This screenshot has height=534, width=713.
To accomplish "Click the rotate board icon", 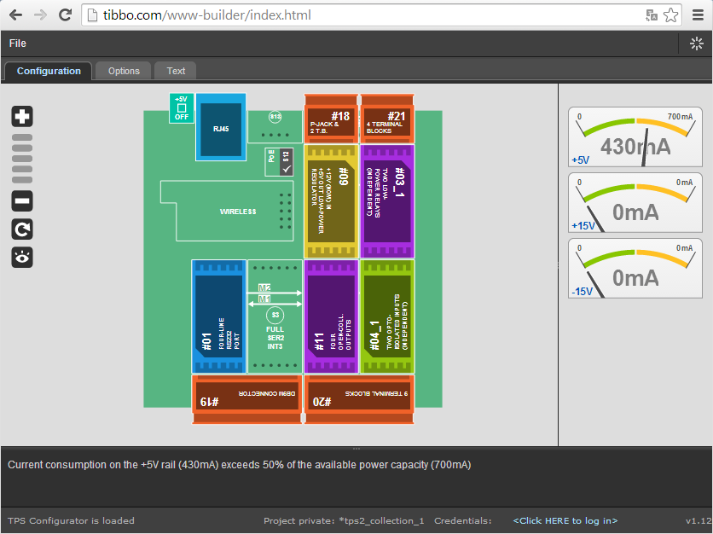I will (x=22, y=229).
